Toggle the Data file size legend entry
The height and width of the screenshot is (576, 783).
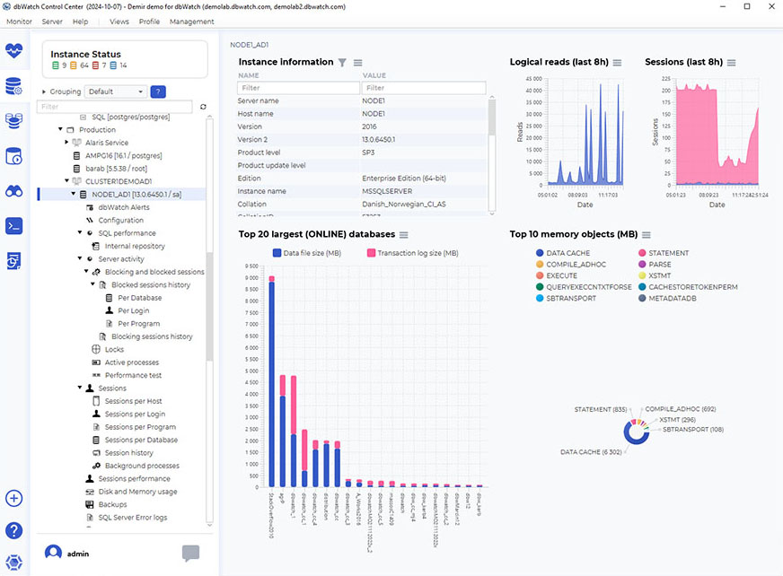307,253
